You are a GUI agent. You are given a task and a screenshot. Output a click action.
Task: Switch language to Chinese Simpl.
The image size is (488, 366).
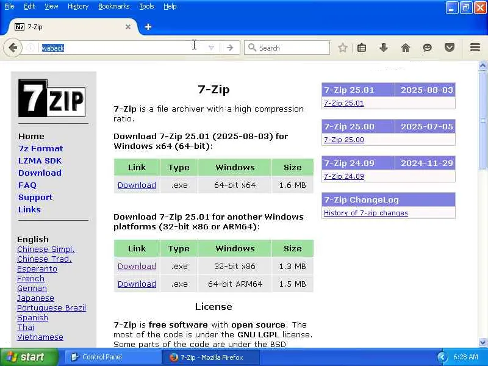coord(46,249)
